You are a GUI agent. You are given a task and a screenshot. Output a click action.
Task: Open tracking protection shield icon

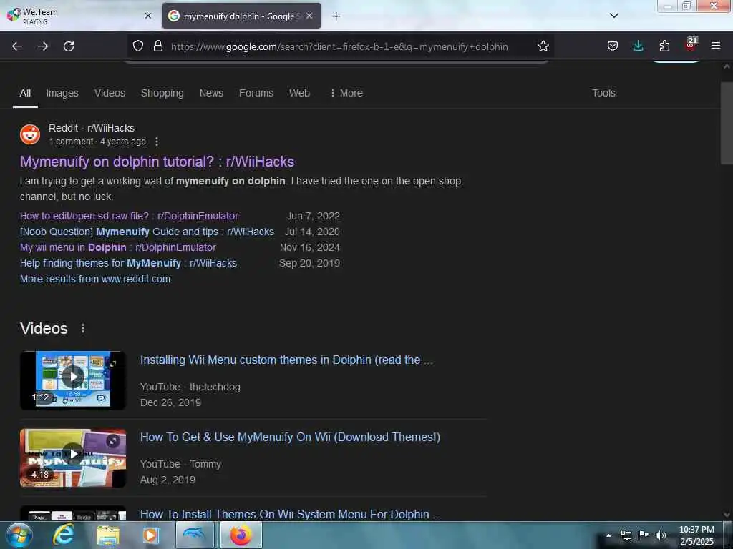pyautogui.click(x=138, y=46)
